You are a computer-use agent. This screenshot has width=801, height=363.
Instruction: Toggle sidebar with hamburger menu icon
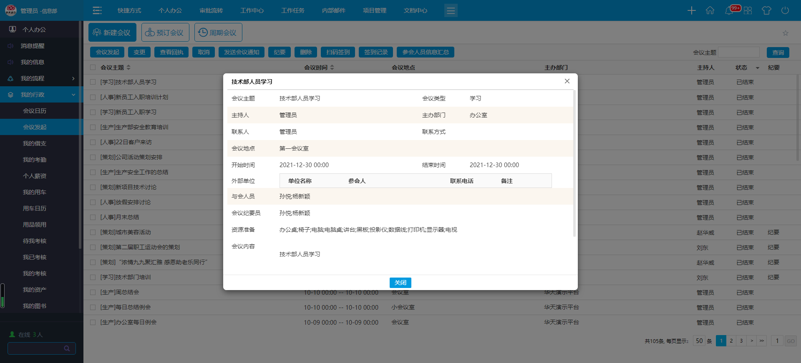97,10
